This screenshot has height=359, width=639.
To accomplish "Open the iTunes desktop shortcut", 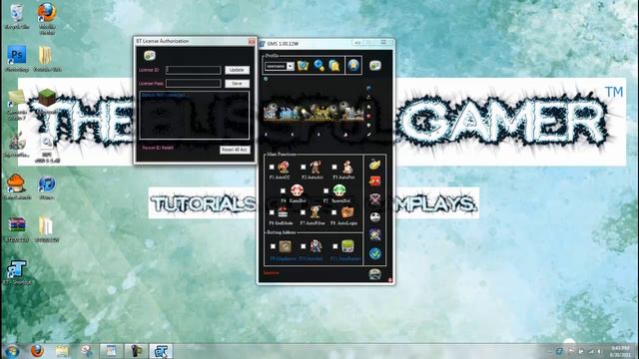I will 47,187.
